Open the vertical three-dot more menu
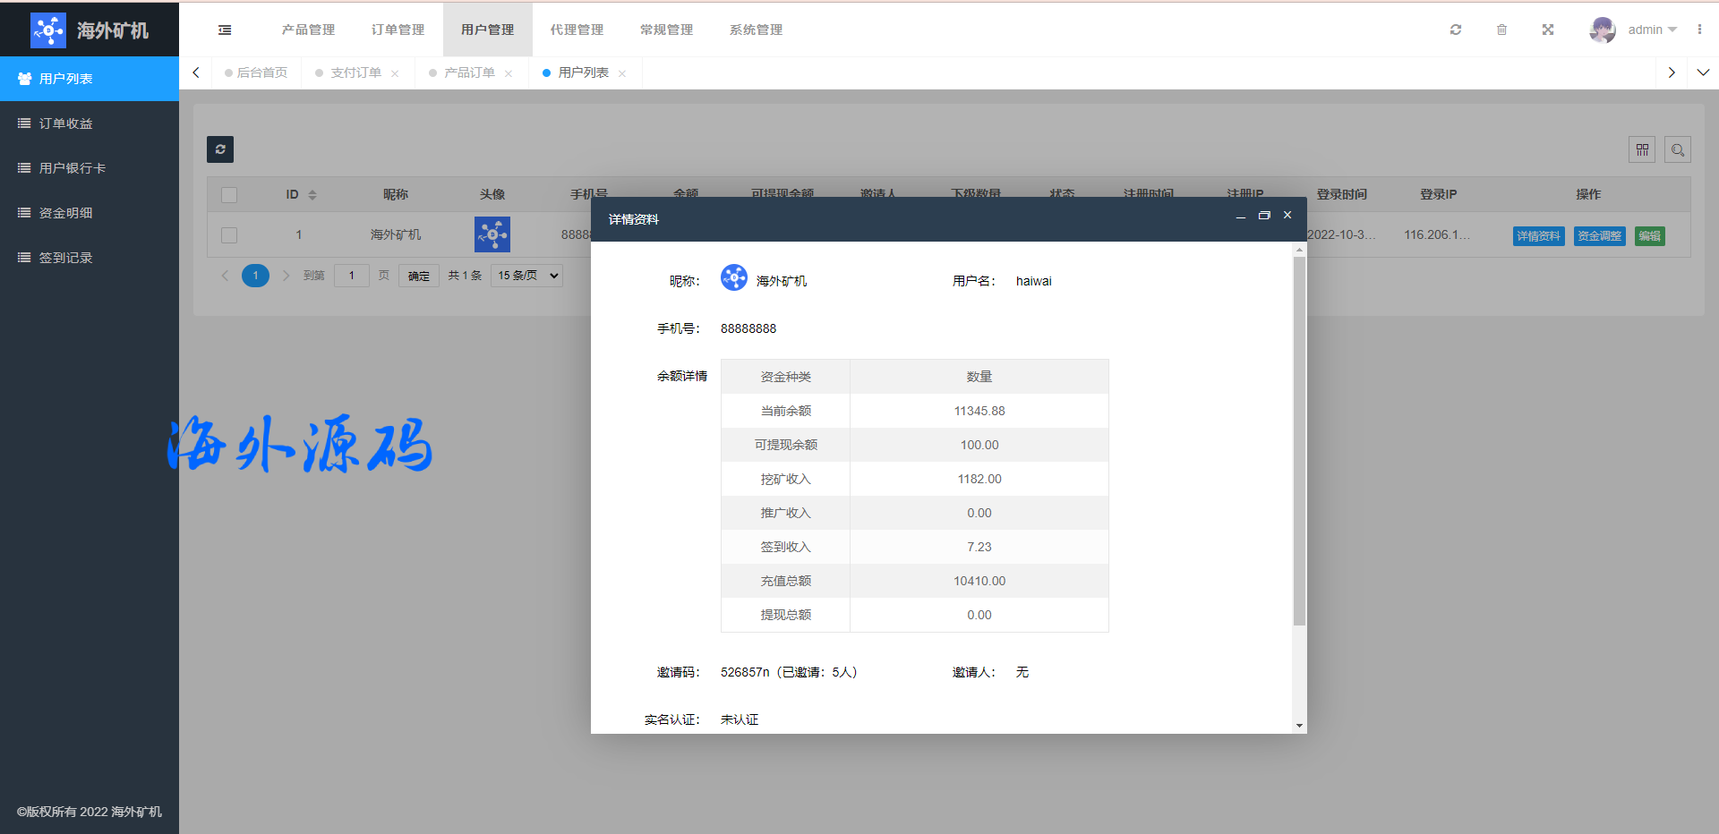 click(1699, 30)
